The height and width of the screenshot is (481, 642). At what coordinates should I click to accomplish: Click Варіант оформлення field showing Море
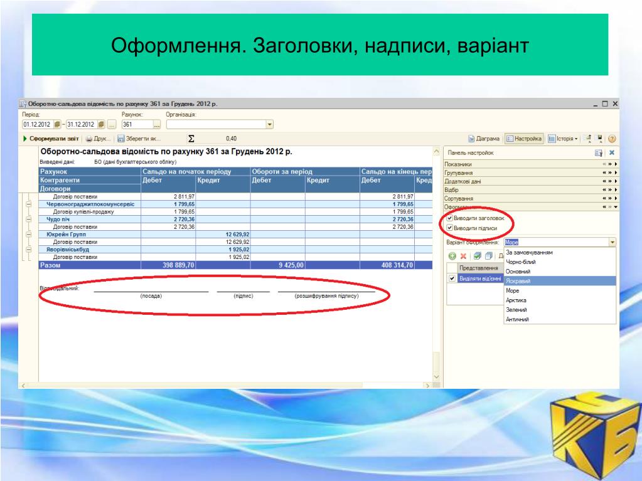(556, 242)
